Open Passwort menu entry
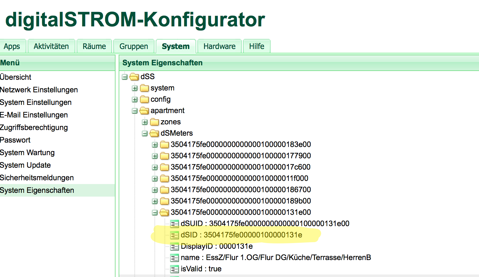This screenshot has width=479, height=277. click(57, 140)
